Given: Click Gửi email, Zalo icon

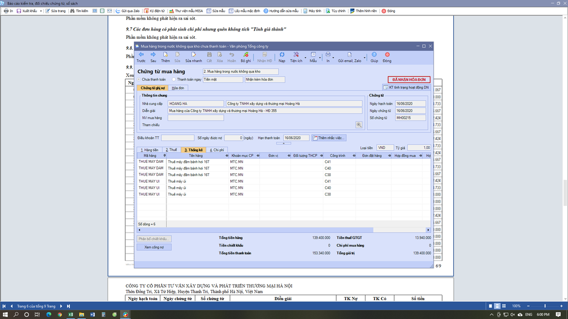Looking at the screenshot, I should 349,57.
